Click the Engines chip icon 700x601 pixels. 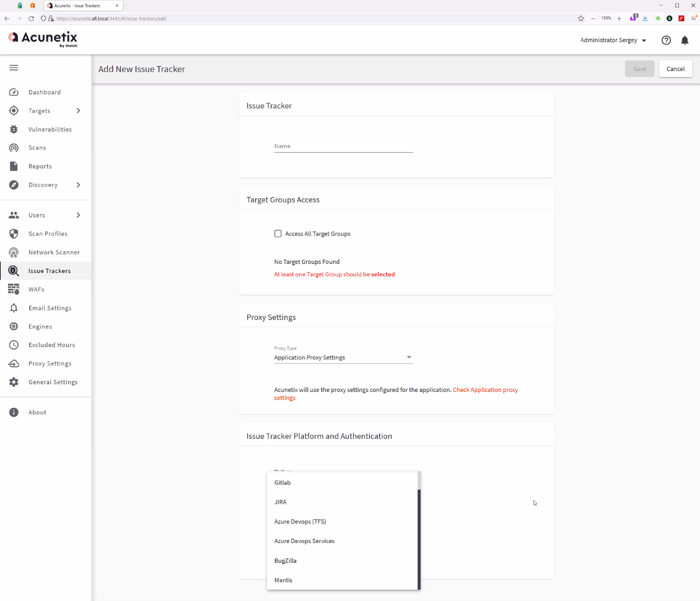click(14, 326)
